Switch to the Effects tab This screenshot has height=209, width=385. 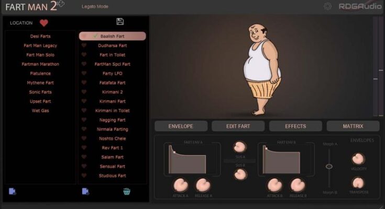point(295,126)
